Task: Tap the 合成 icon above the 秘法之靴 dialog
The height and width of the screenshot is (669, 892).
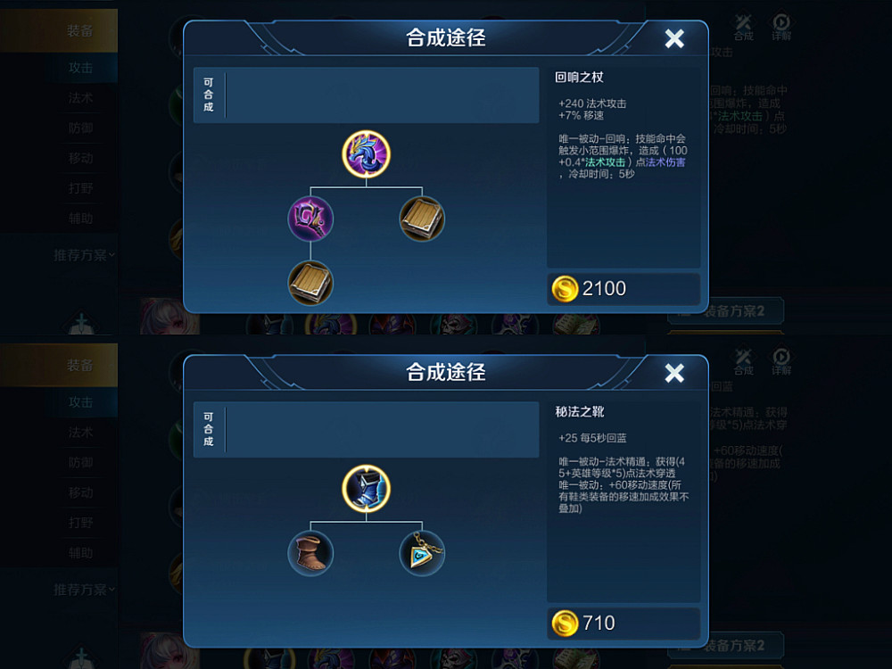Action: coord(743,362)
